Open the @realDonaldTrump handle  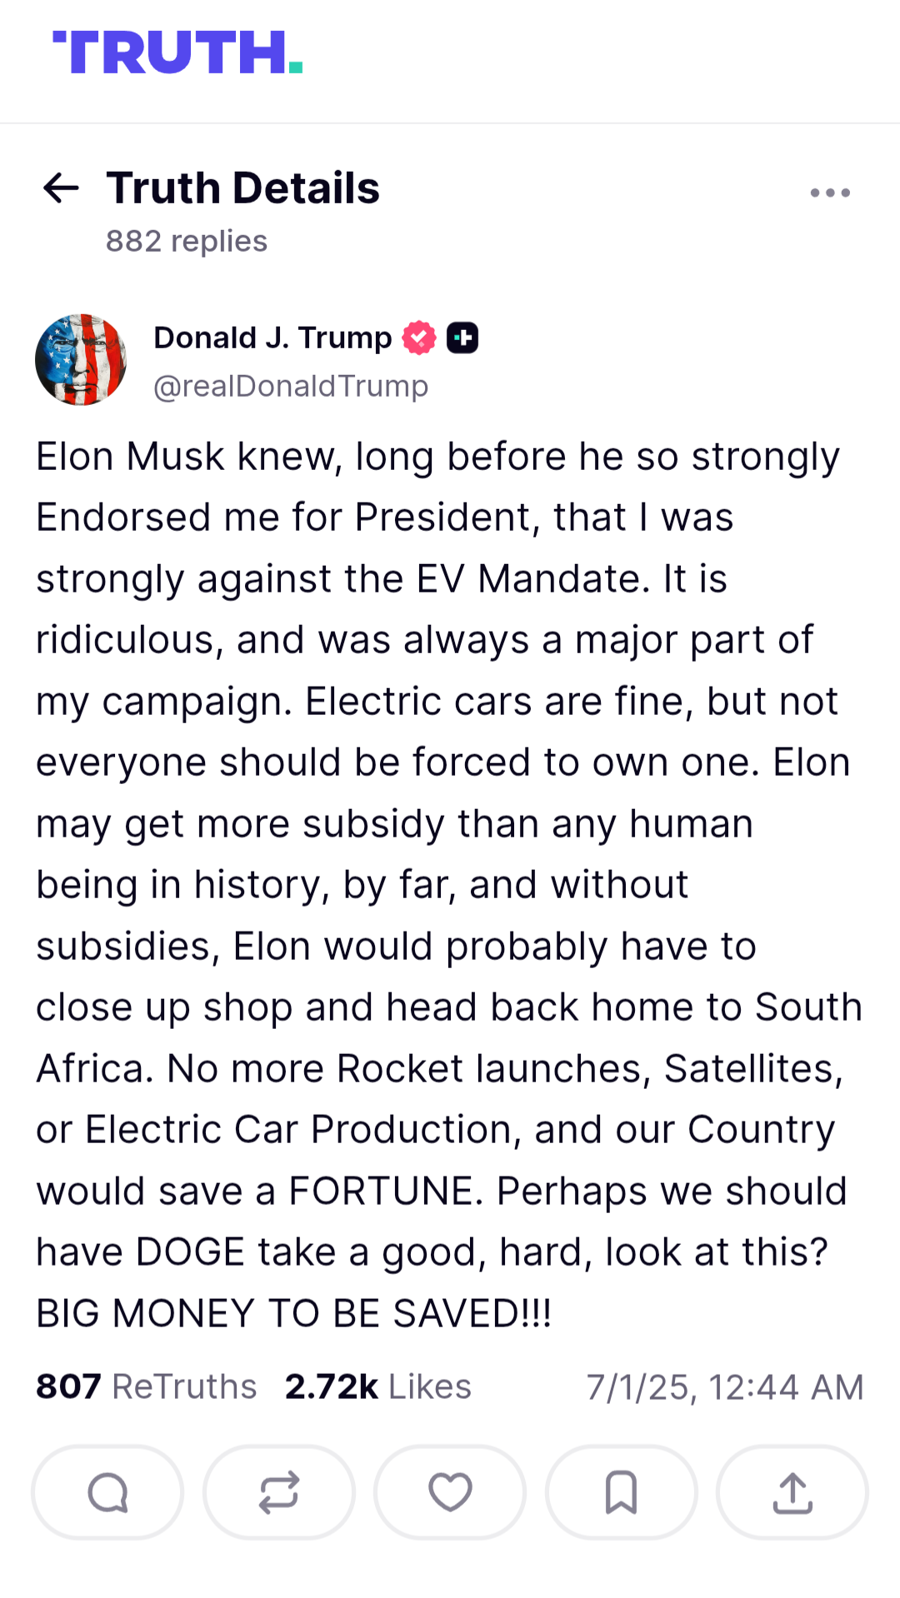291,387
